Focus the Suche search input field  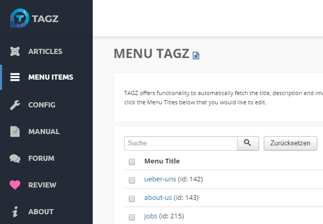click(x=180, y=143)
